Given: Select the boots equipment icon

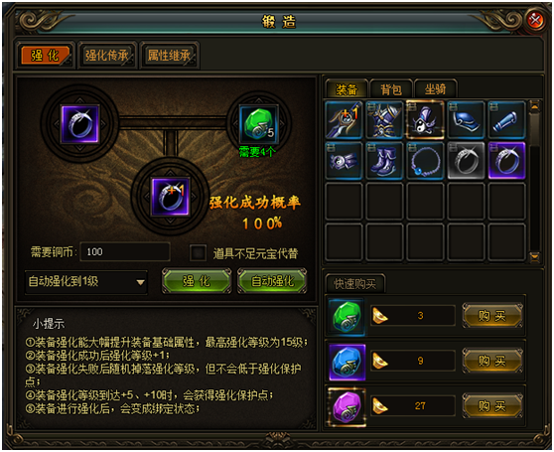Looking at the screenshot, I should 384,161.
